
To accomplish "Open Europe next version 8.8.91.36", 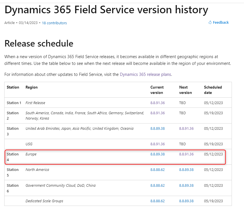I will pos(186,154).
